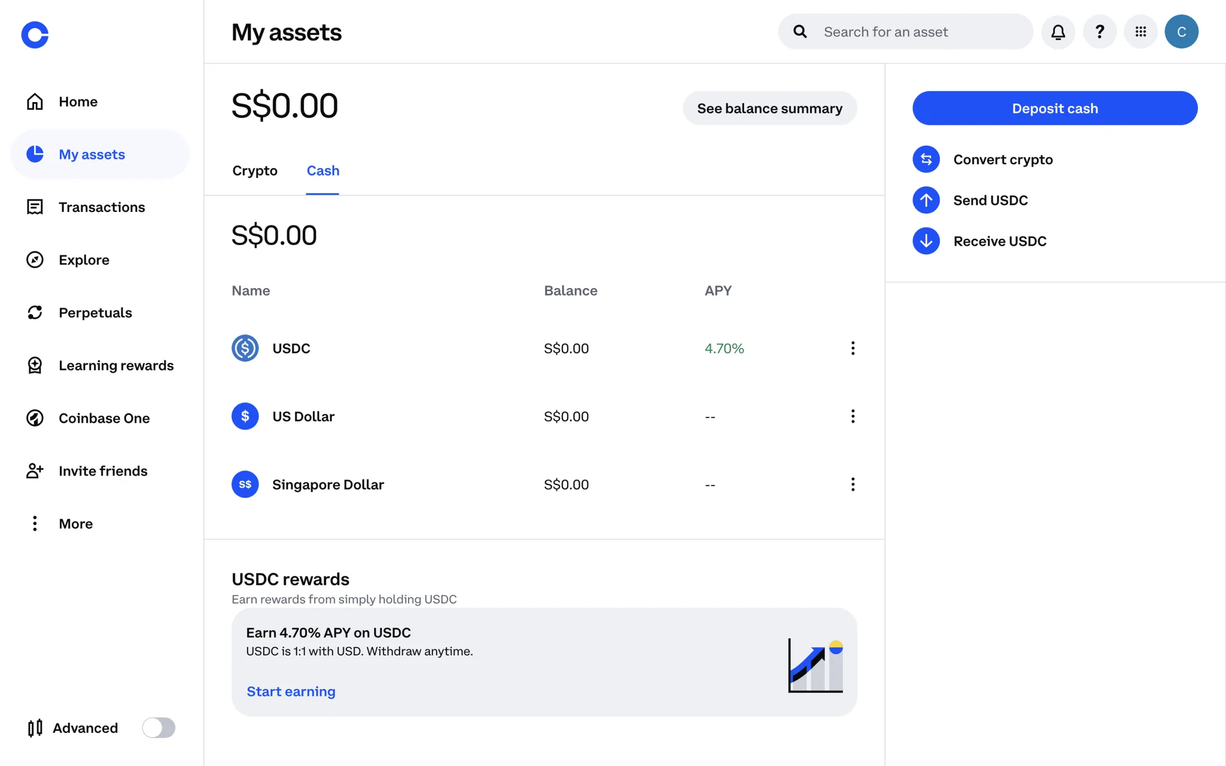The image size is (1226, 766).
Task: Click the Send USDC arrow icon
Action: [926, 200]
